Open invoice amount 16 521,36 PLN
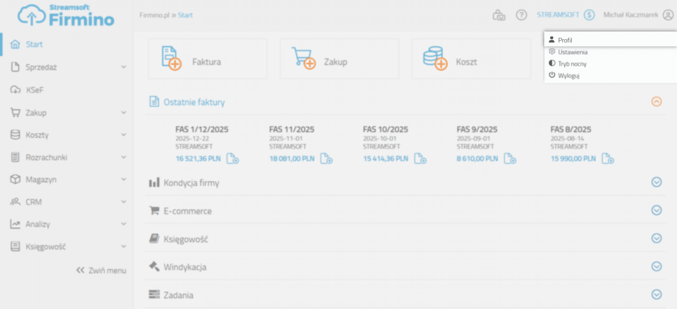The height and width of the screenshot is (309, 677). [x=198, y=158]
